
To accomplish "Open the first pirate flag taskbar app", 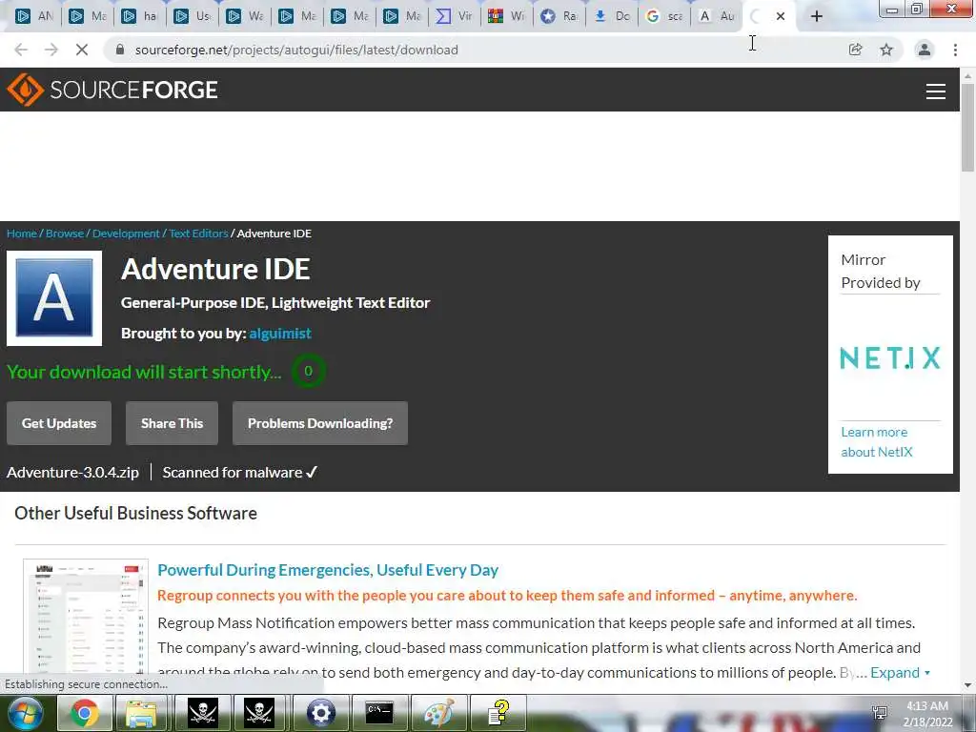I will point(202,713).
